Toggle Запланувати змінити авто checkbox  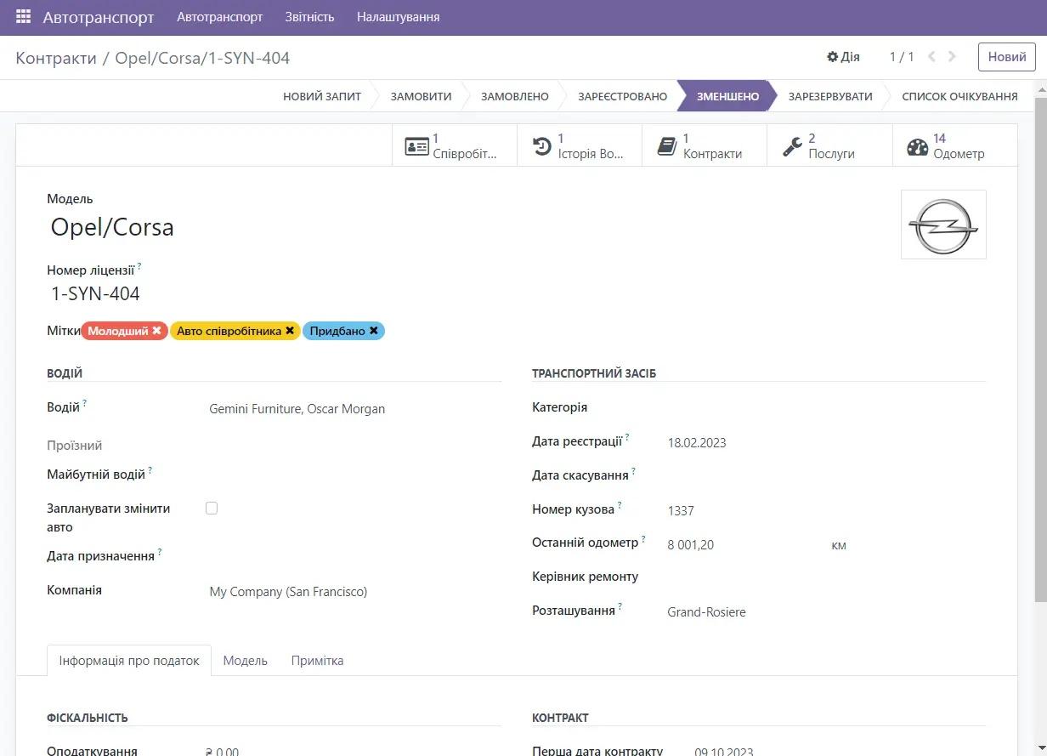[x=212, y=508]
